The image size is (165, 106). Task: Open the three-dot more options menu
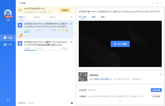point(71,17)
